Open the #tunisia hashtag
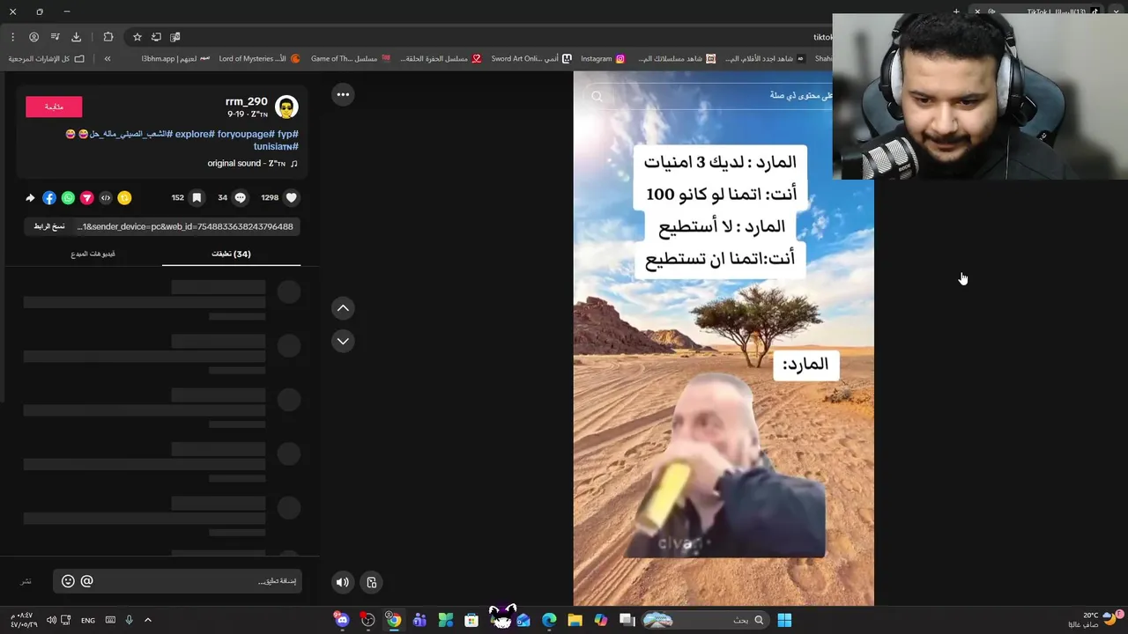 pyautogui.click(x=276, y=146)
